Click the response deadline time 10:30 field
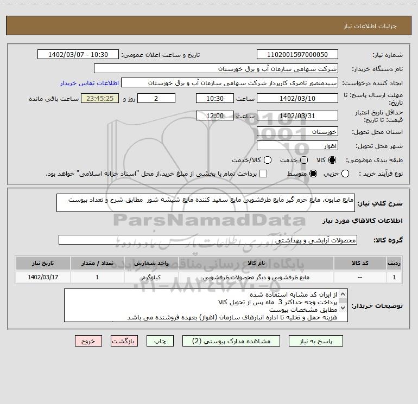418x404 pixels. (215, 98)
